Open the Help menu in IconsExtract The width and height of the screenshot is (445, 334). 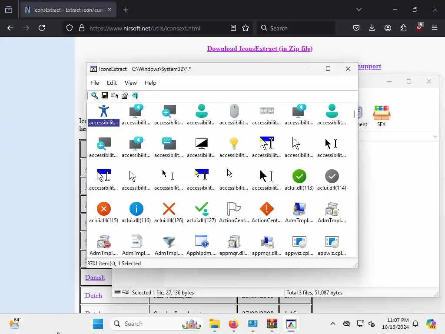150,83
